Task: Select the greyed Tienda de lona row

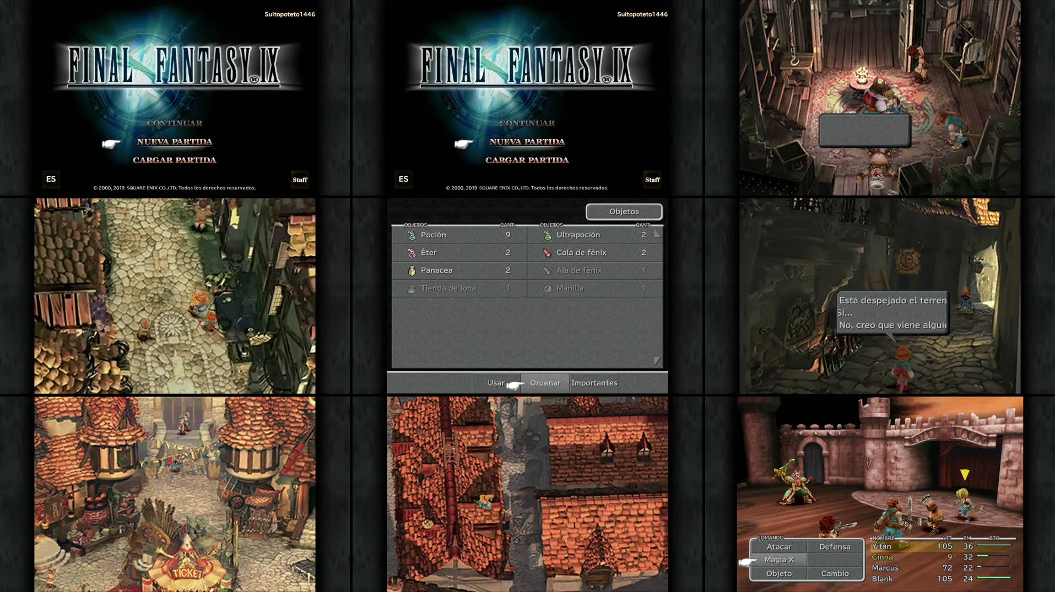Action: point(459,288)
